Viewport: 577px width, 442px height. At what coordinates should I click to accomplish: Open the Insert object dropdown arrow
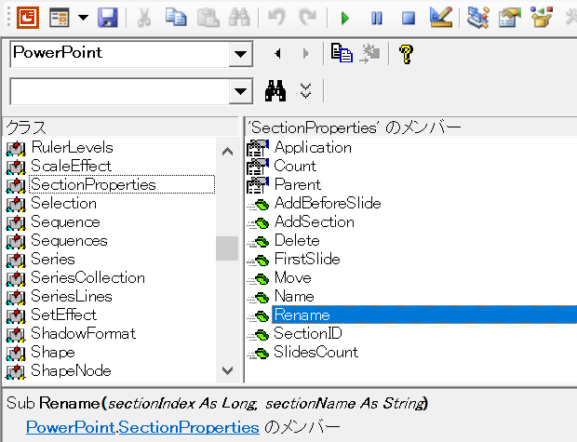point(84,18)
